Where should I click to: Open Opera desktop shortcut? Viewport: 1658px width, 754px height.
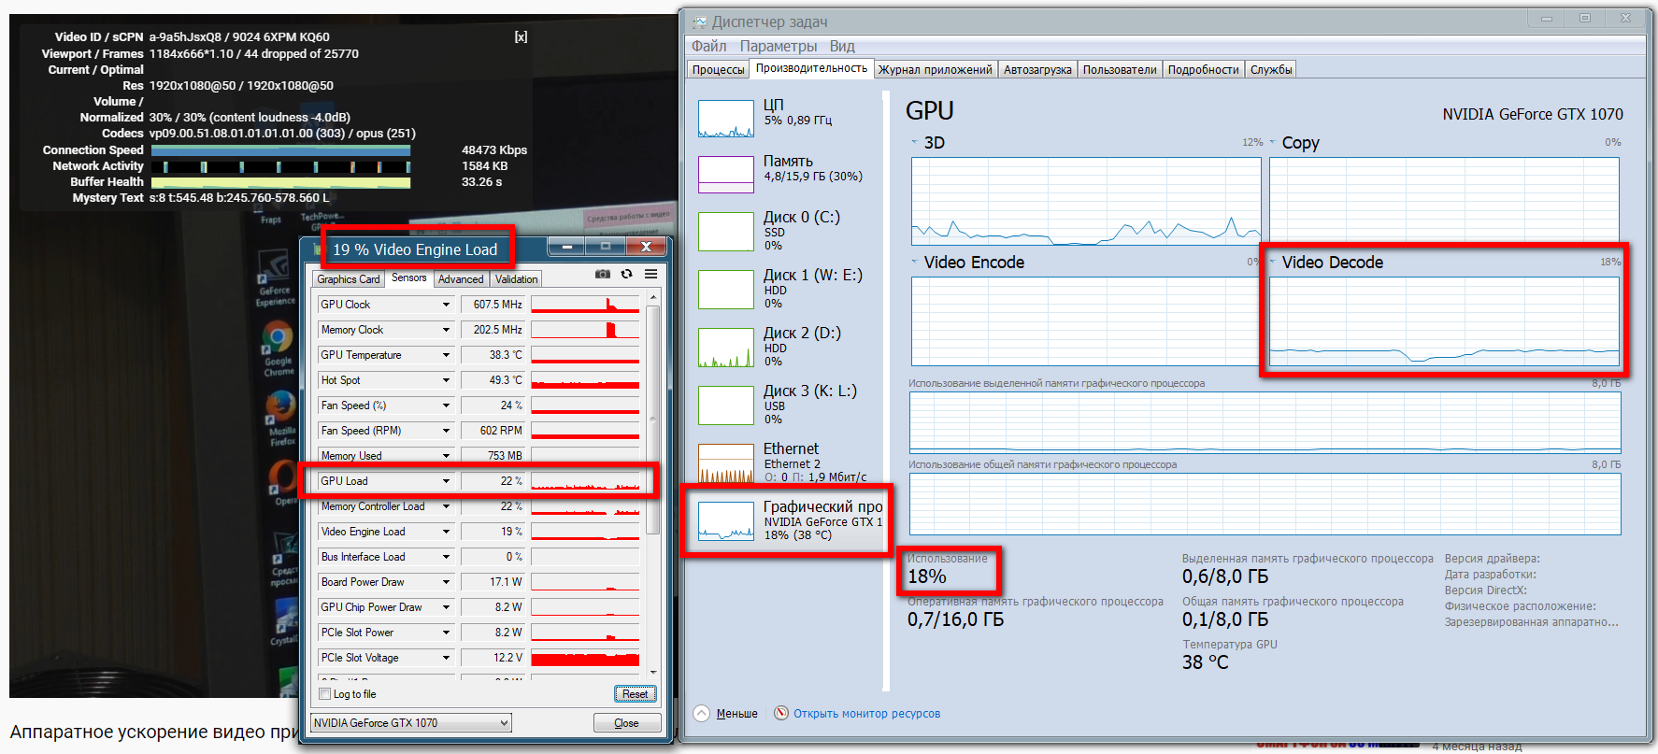pos(283,484)
